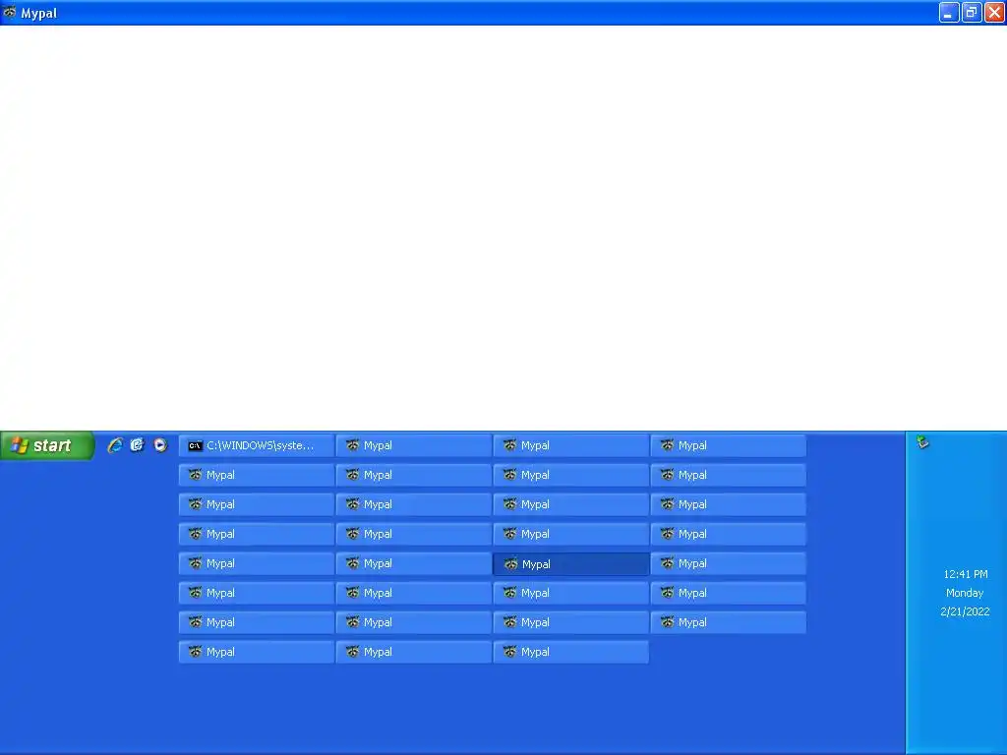Click the Quick Launch icon between Internet Explorer and Media Player
The image size is (1007, 755).
click(x=138, y=445)
